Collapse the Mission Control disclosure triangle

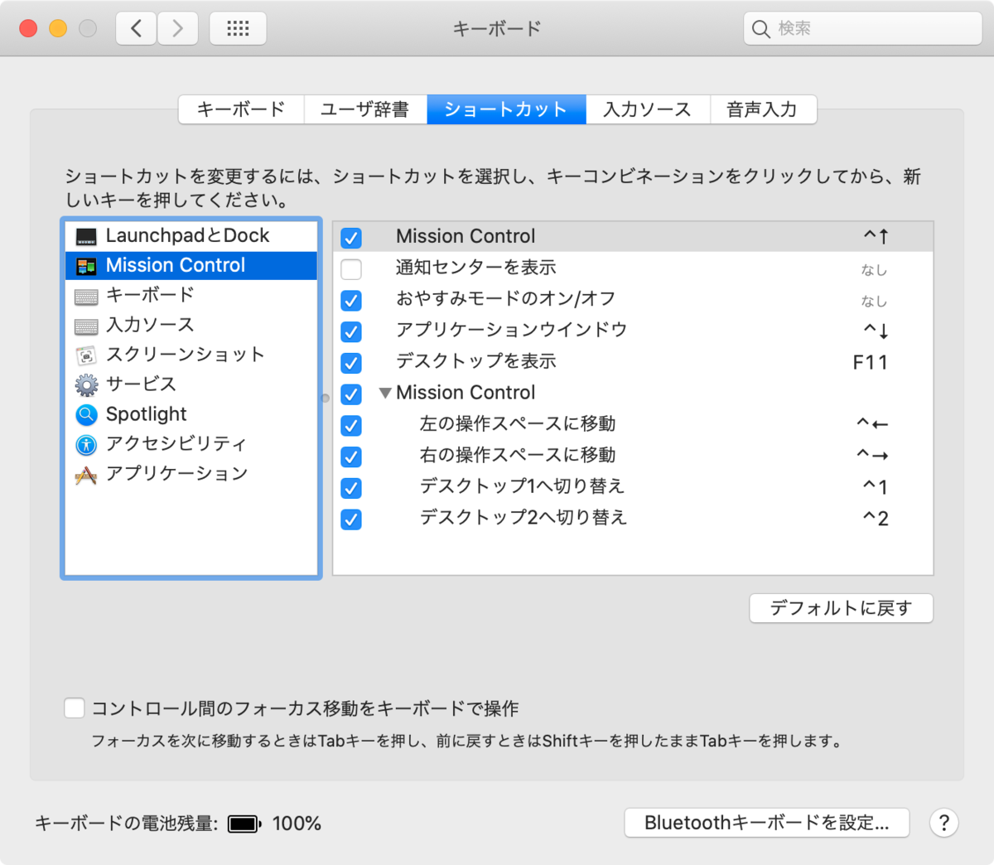tap(386, 393)
